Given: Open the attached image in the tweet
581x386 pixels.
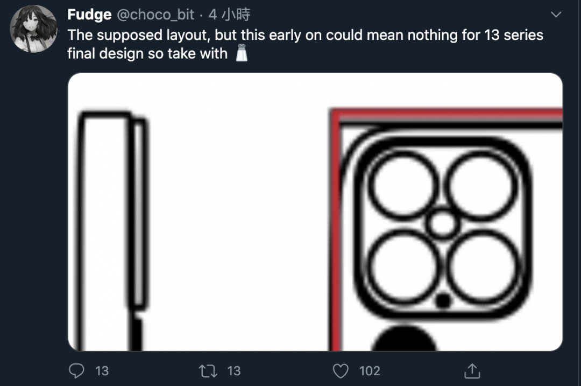Looking at the screenshot, I should point(315,212).
